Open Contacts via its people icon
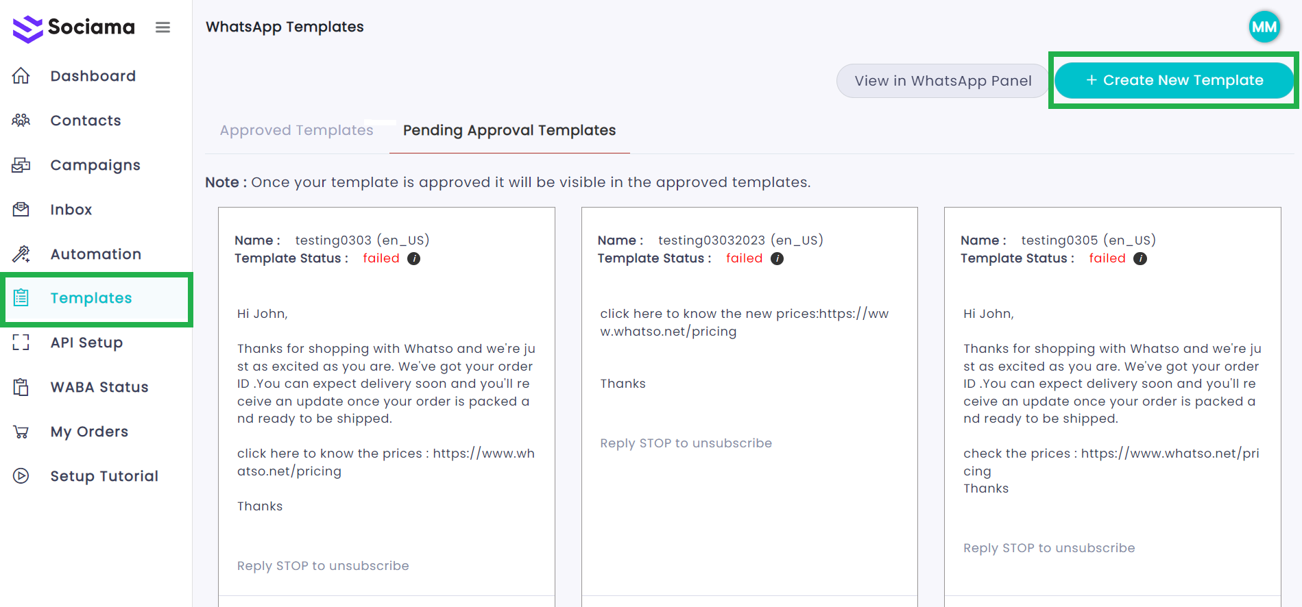This screenshot has height=607, width=1302. (x=21, y=121)
